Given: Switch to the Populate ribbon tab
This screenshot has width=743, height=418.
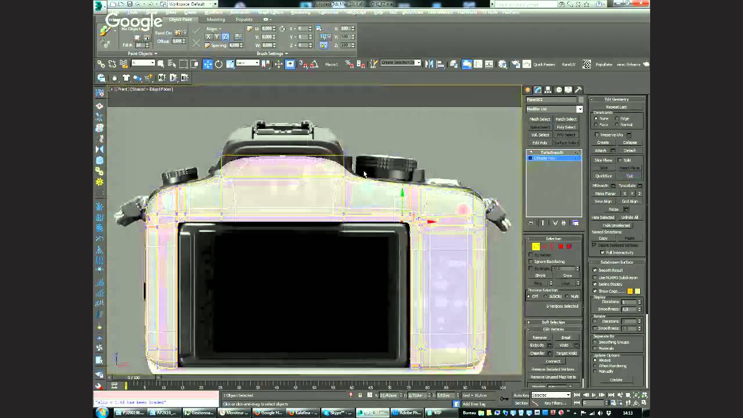Looking at the screenshot, I should click(244, 20).
